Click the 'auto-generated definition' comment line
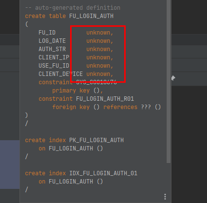The height and width of the screenshot is (203, 207). [73, 8]
